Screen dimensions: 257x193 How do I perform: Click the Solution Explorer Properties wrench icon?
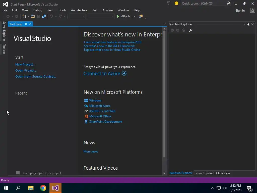pyautogui.click(x=190, y=30)
